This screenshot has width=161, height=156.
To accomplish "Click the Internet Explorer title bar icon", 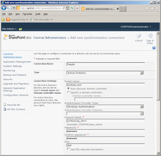I will (2, 2).
